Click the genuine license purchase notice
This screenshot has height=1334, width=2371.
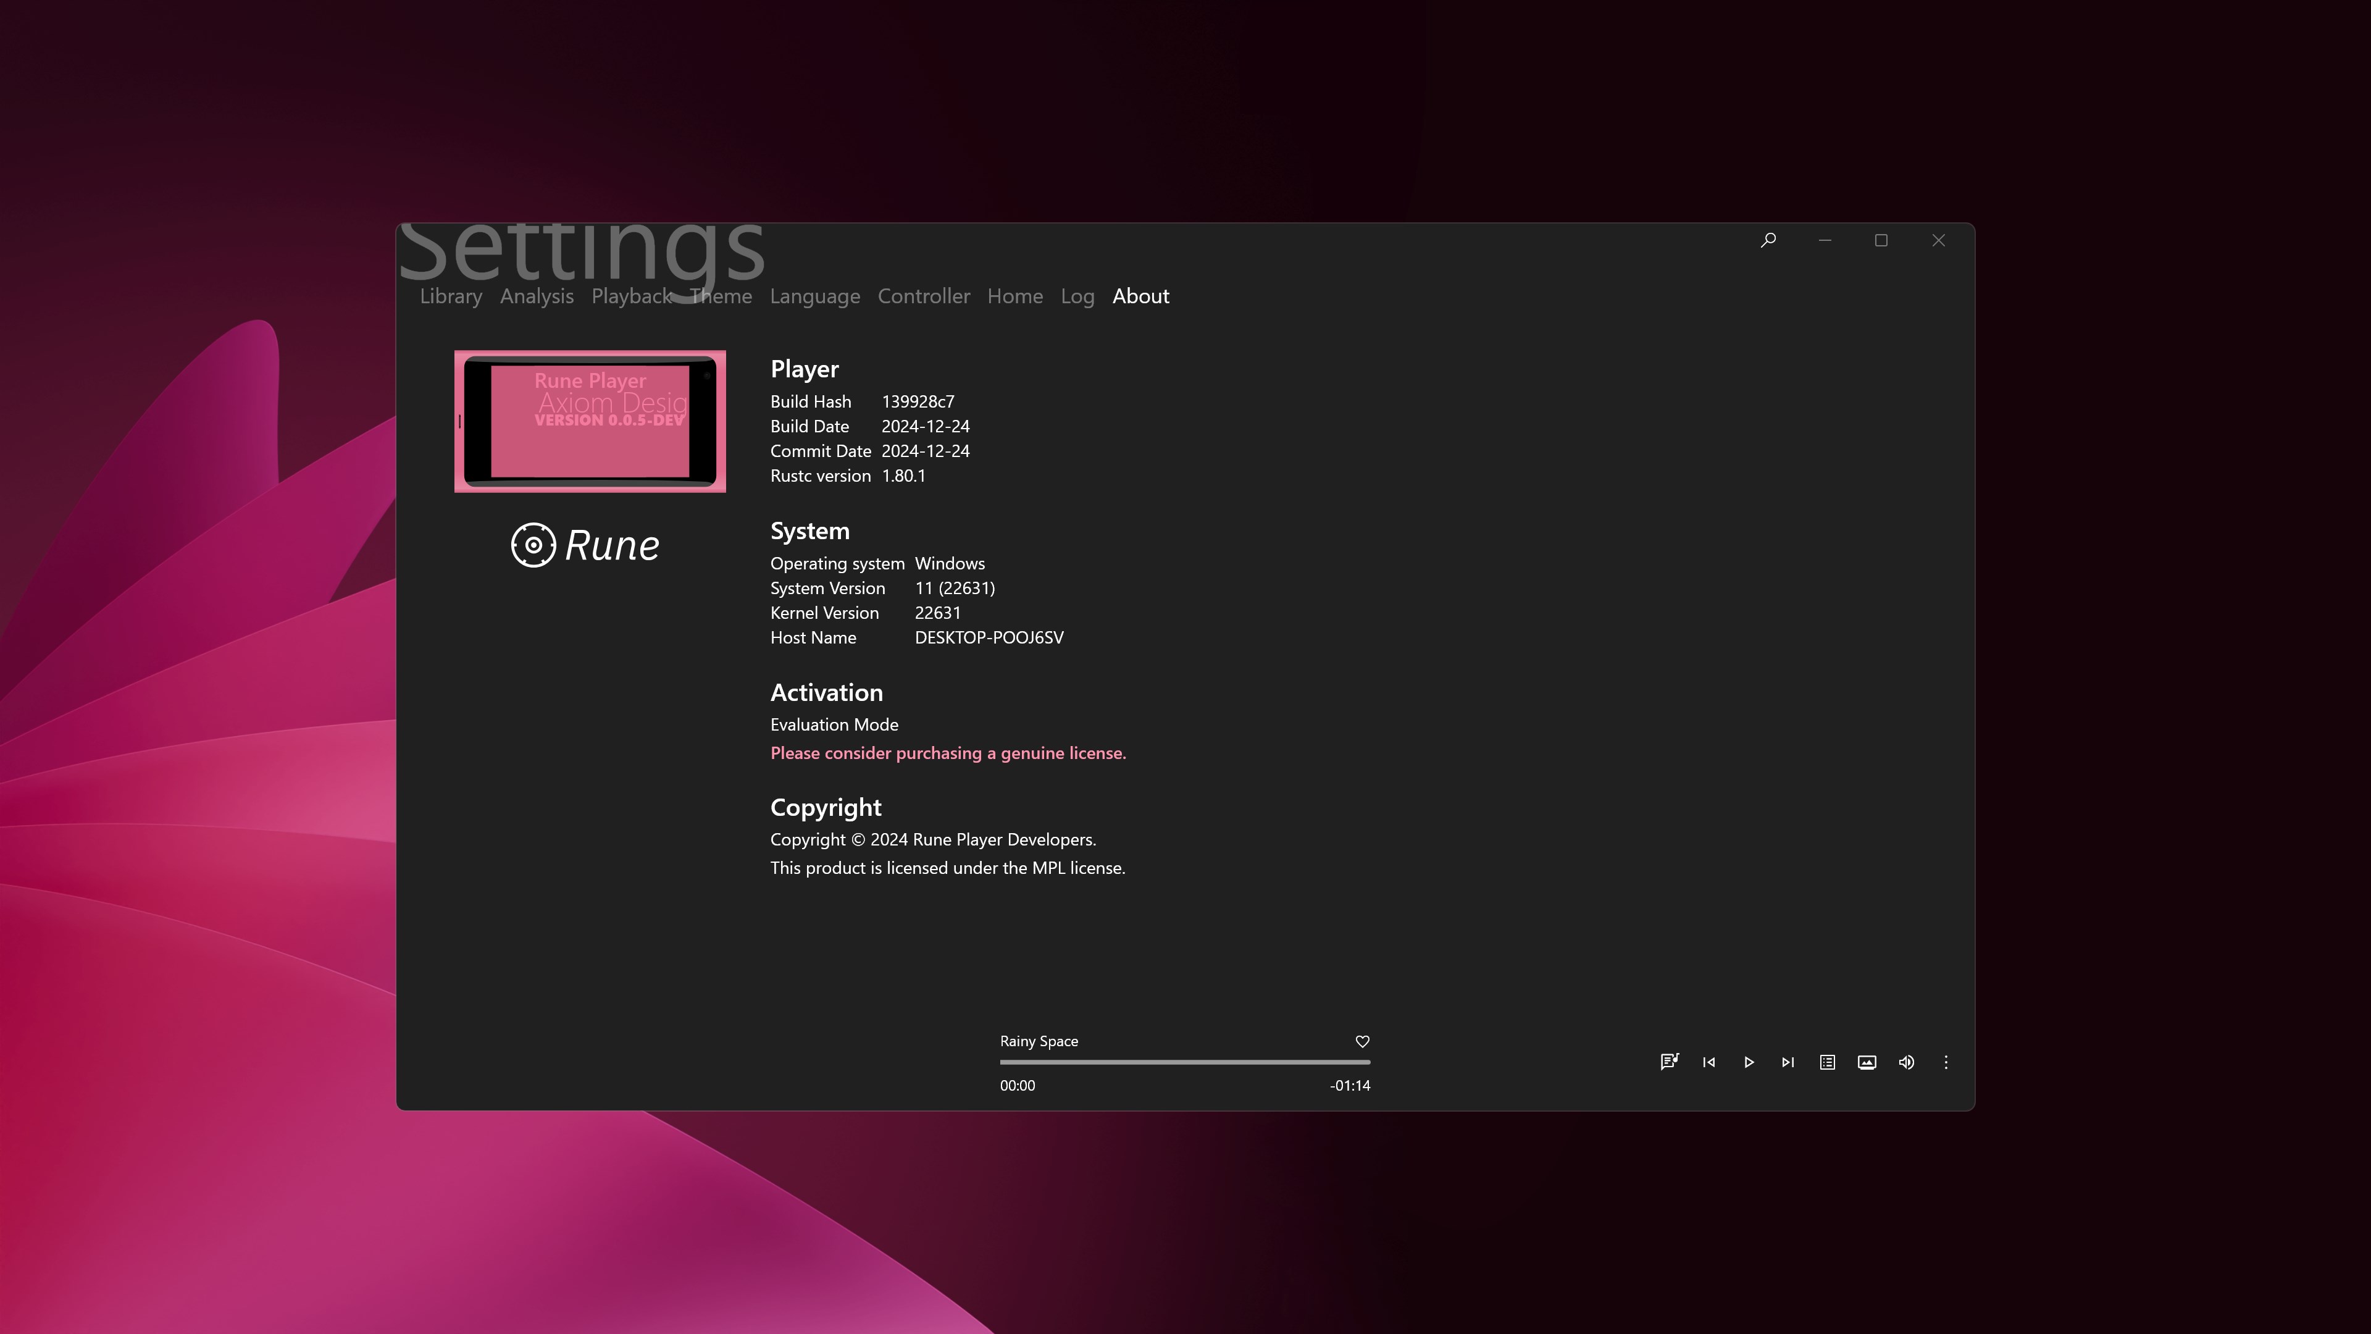pyautogui.click(x=947, y=753)
